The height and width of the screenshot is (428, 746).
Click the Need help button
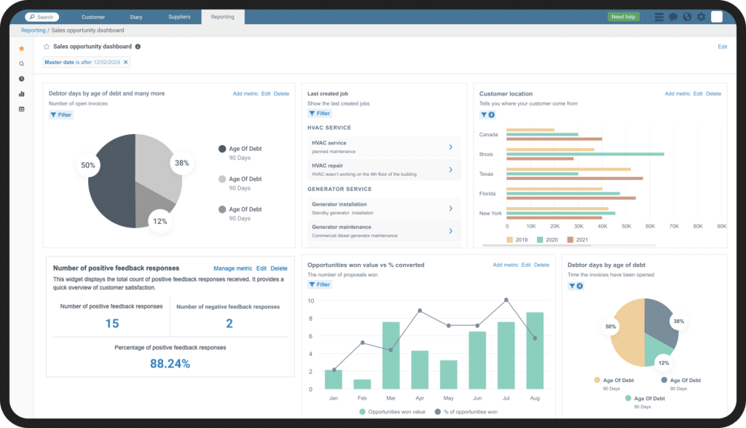pyautogui.click(x=623, y=16)
